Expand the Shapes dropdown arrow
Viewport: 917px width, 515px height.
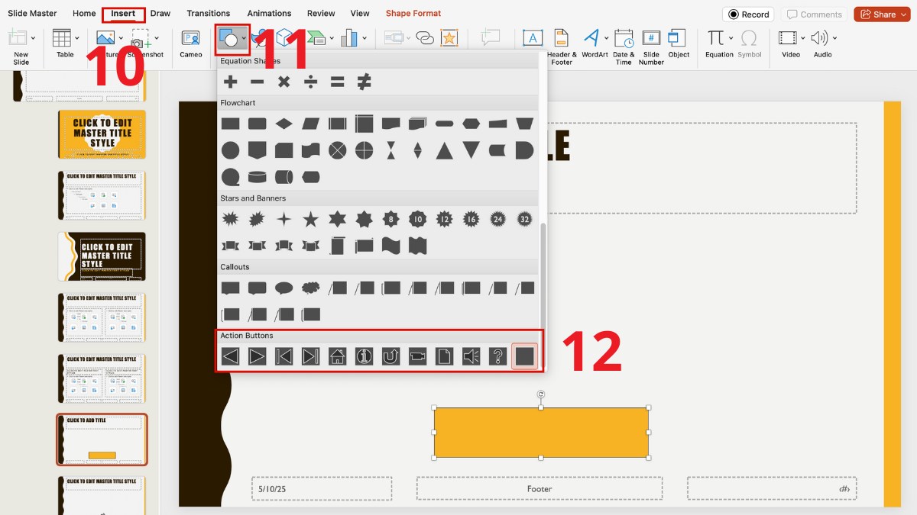[x=244, y=38]
